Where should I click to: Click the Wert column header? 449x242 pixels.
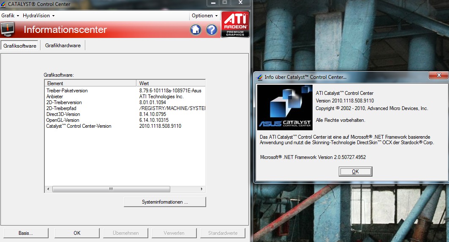point(171,83)
